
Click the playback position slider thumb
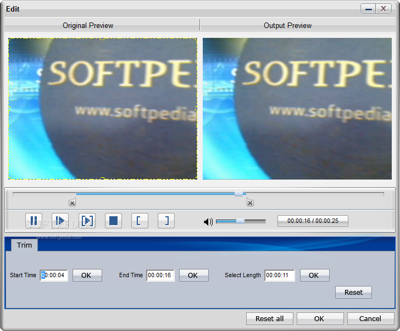point(239,194)
